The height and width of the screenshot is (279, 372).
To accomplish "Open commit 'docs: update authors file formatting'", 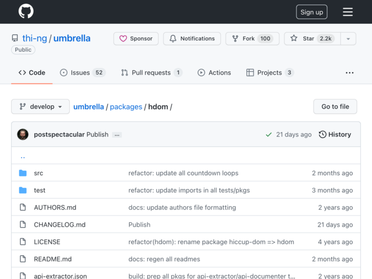I will coord(182,208).
